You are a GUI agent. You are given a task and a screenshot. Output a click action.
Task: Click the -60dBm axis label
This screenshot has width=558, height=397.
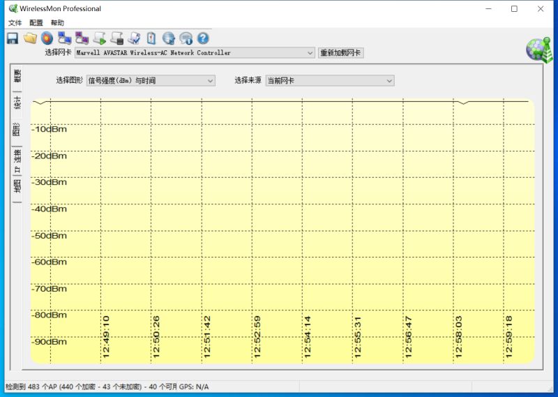click(x=49, y=262)
